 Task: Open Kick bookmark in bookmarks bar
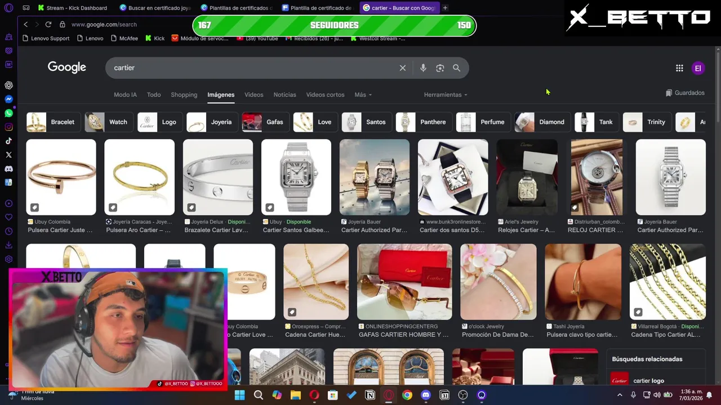(155, 38)
